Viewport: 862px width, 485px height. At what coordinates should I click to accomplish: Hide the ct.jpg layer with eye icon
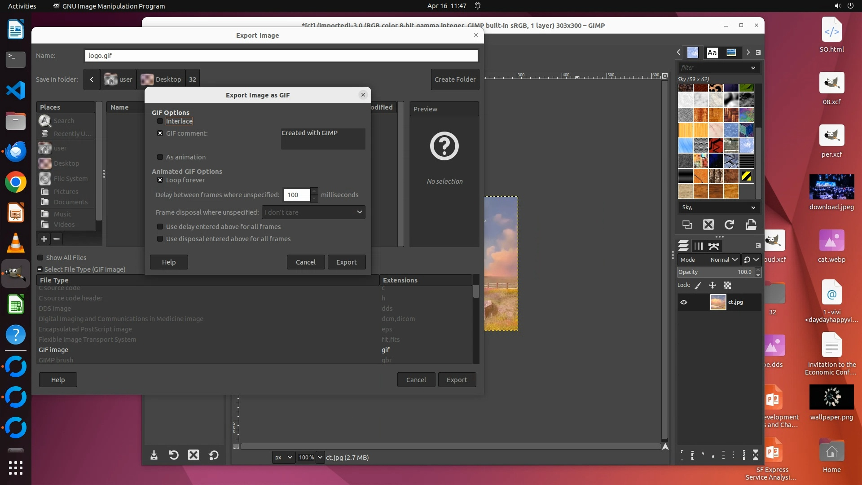[684, 302]
